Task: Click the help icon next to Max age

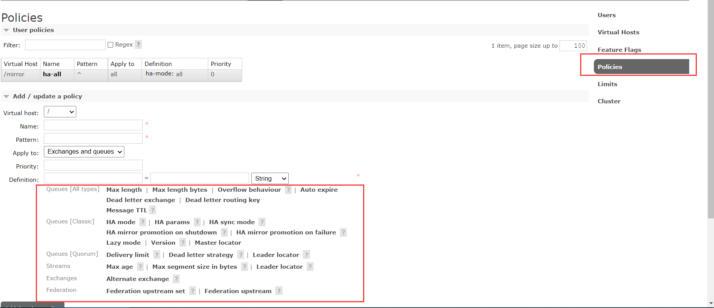Action: [x=140, y=267]
